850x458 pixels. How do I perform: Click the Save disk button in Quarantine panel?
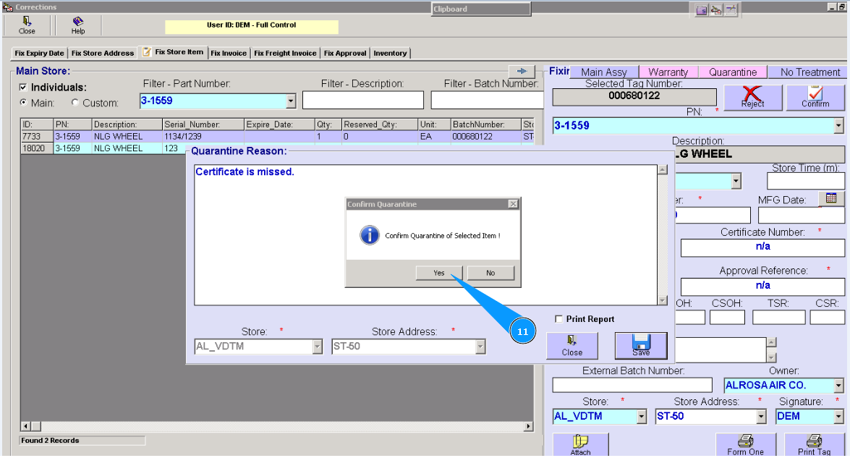pos(641,345)
